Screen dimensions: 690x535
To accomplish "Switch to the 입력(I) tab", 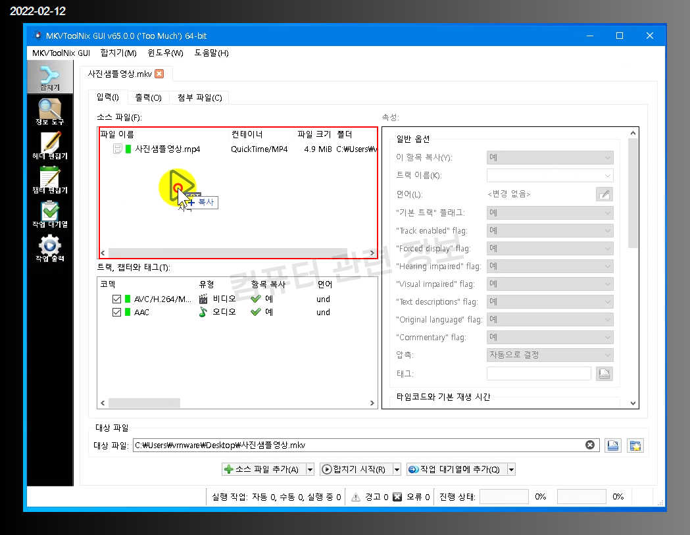I will pos(108,97).
